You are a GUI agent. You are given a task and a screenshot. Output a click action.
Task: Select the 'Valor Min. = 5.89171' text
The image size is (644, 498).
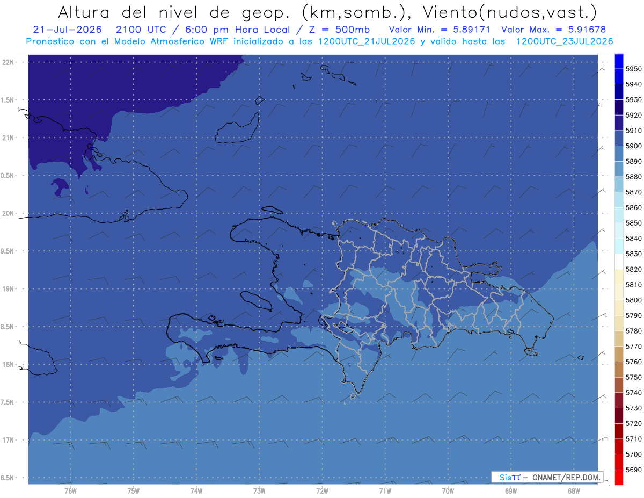coord(440,29)
